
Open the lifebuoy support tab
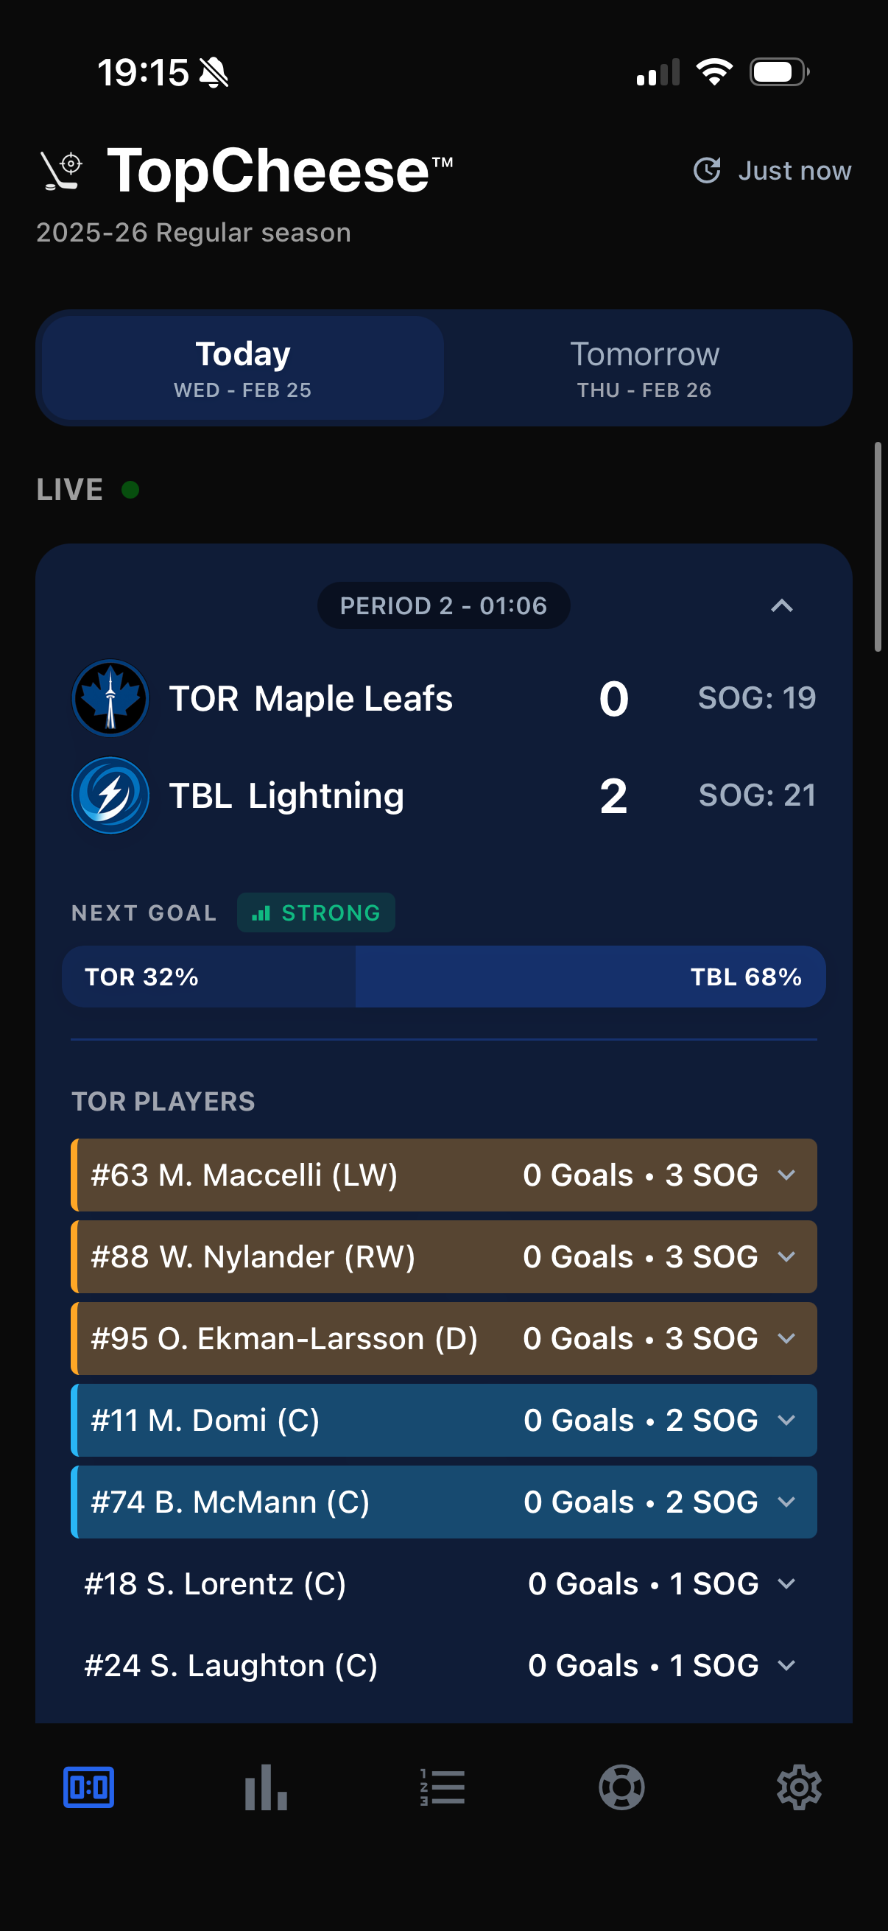pos(621,1787)
